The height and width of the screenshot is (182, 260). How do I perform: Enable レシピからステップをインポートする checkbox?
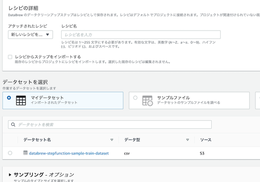point(10,57)
